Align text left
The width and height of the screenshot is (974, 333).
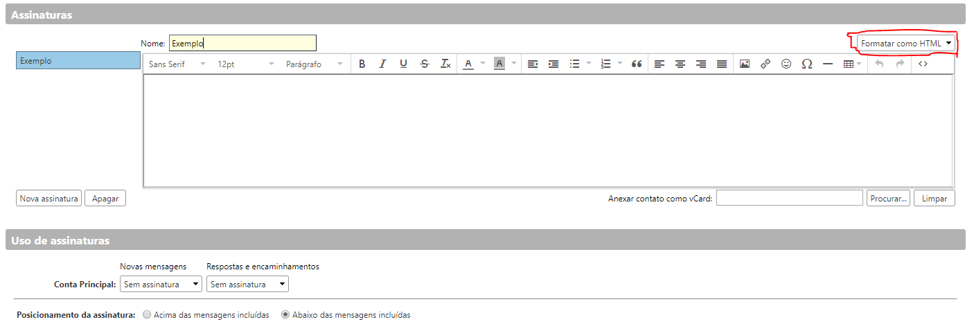[x=659, y=64]
